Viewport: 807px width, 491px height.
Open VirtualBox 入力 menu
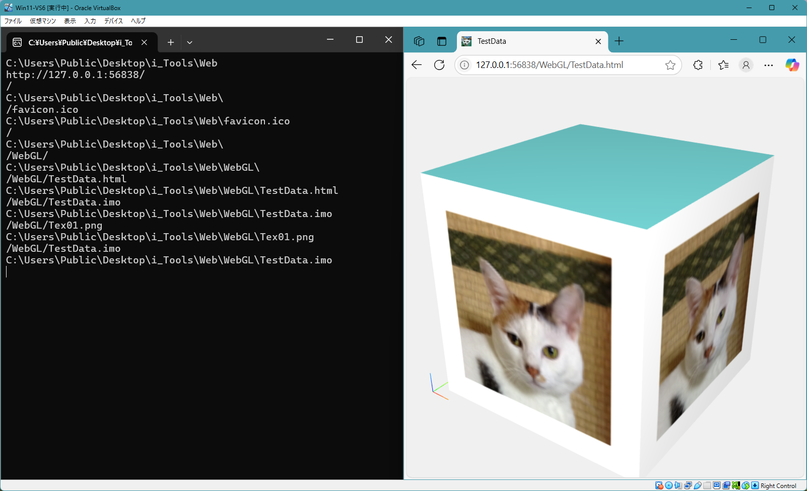coord(90,21)
